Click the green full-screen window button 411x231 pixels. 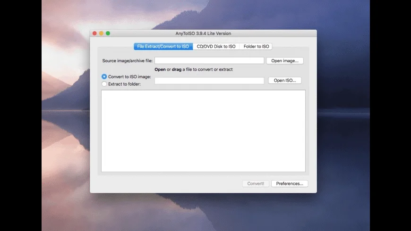click(x=108, y=33)
